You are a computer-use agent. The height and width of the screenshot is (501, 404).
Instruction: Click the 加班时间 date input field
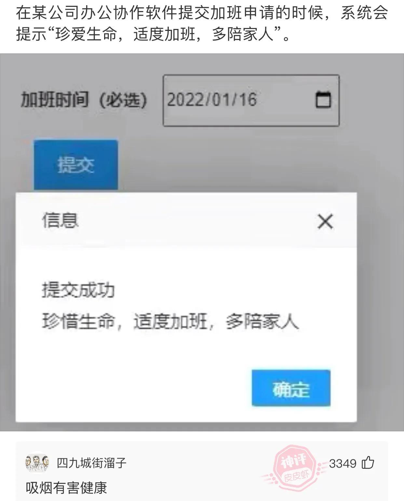click(x=251, y=100)
